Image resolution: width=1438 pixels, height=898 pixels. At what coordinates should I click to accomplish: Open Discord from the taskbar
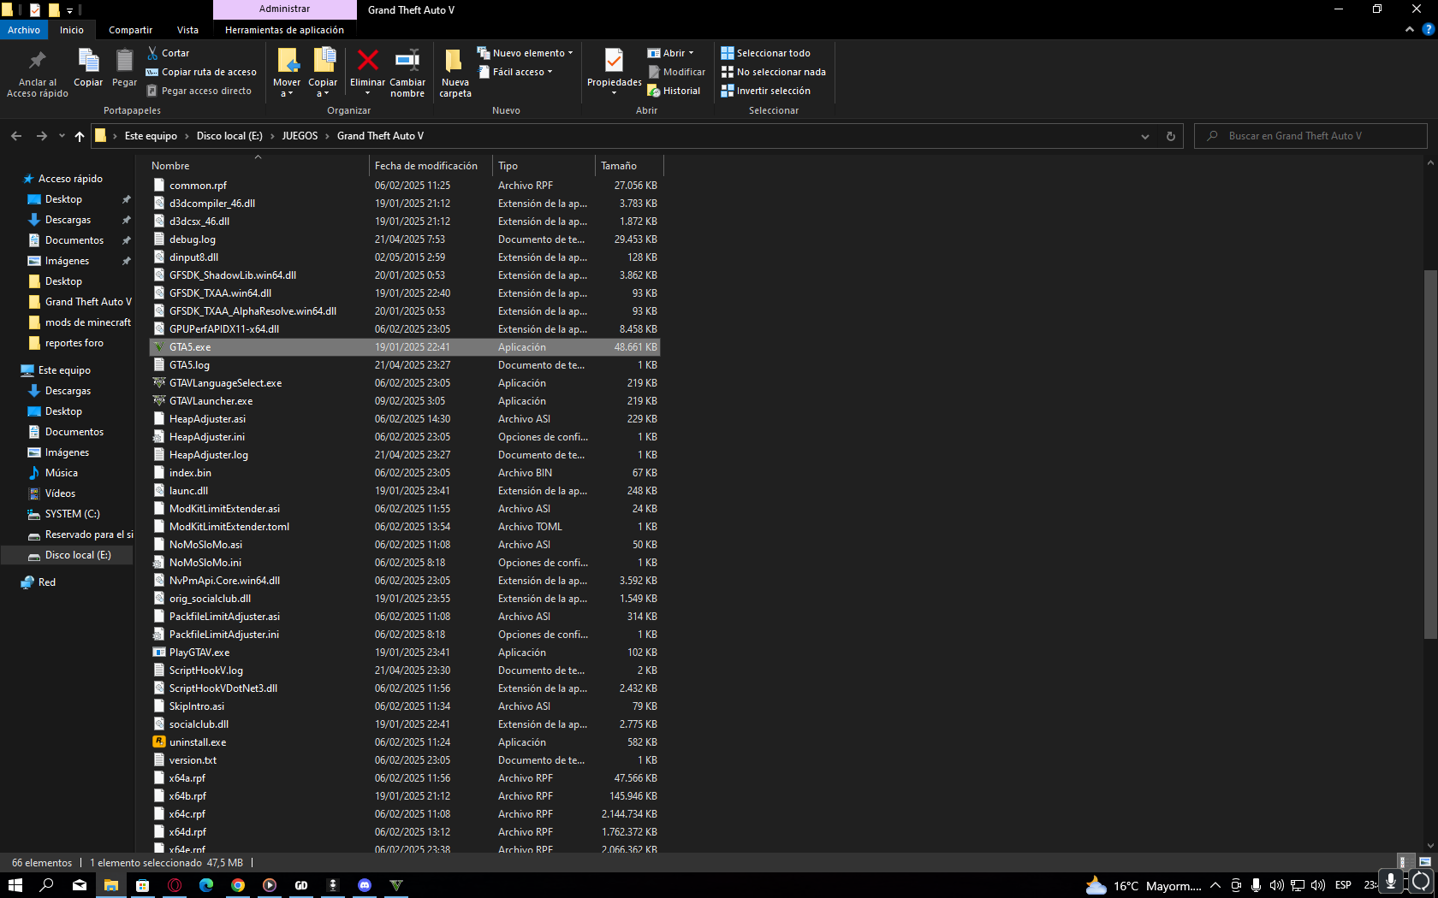365,885
